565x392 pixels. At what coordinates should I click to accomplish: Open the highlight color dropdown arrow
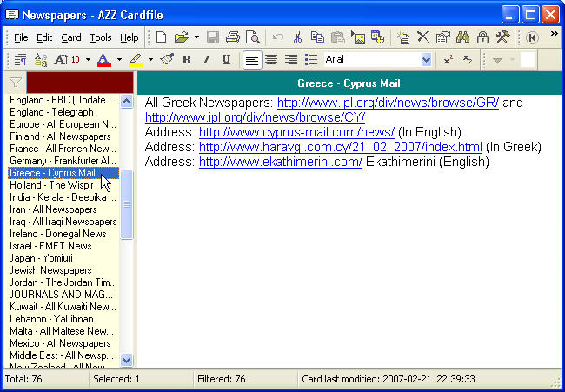(x=150, y=60)
